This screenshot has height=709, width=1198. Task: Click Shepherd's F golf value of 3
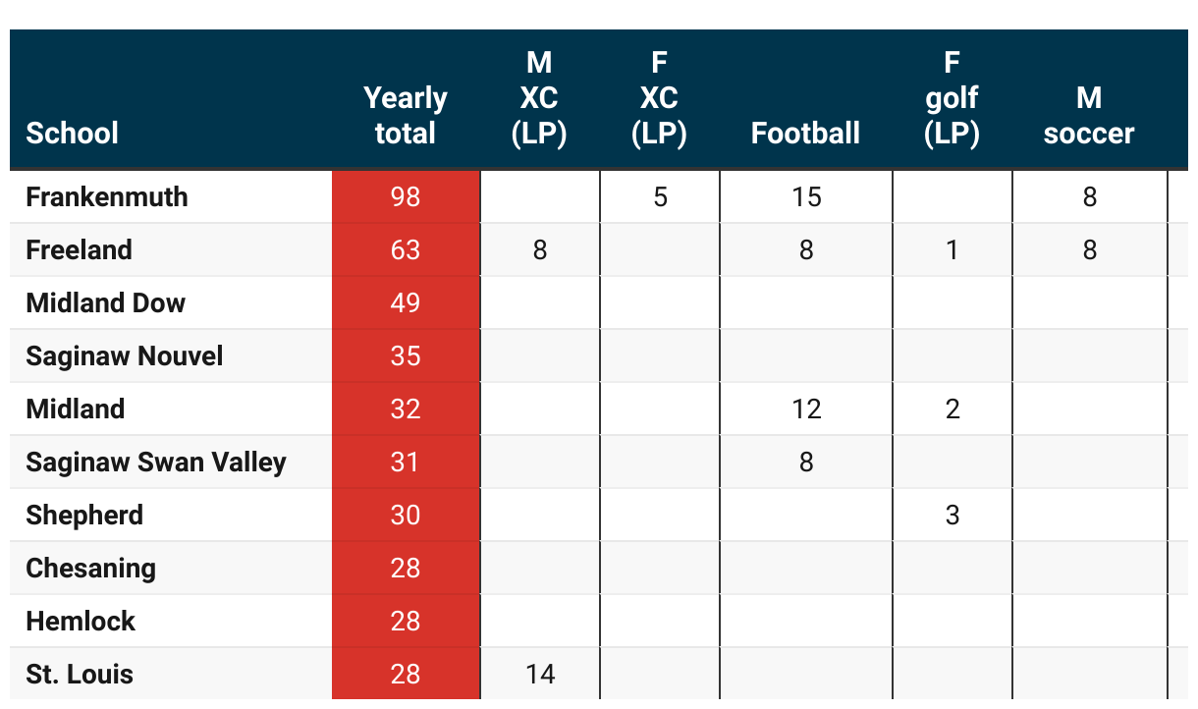tap(953, 515)
